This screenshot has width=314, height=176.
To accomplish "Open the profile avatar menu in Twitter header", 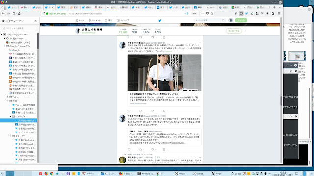I will (x=231, y=20).
